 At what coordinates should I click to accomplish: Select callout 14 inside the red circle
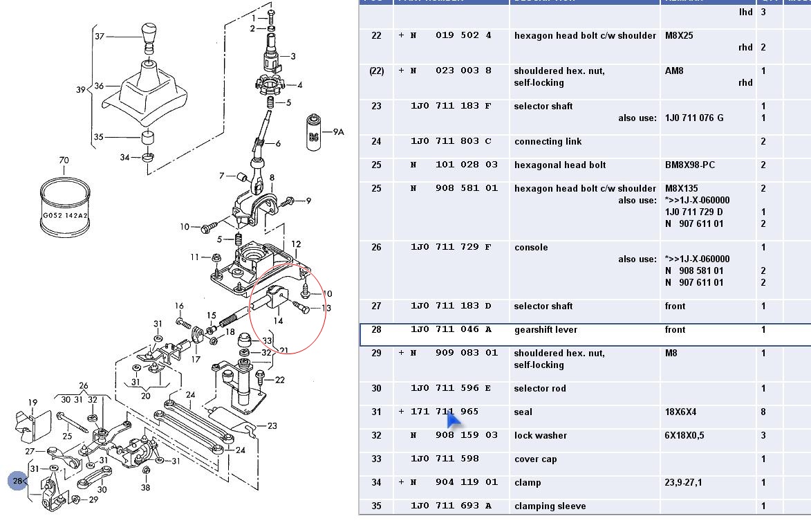point(279,321)
